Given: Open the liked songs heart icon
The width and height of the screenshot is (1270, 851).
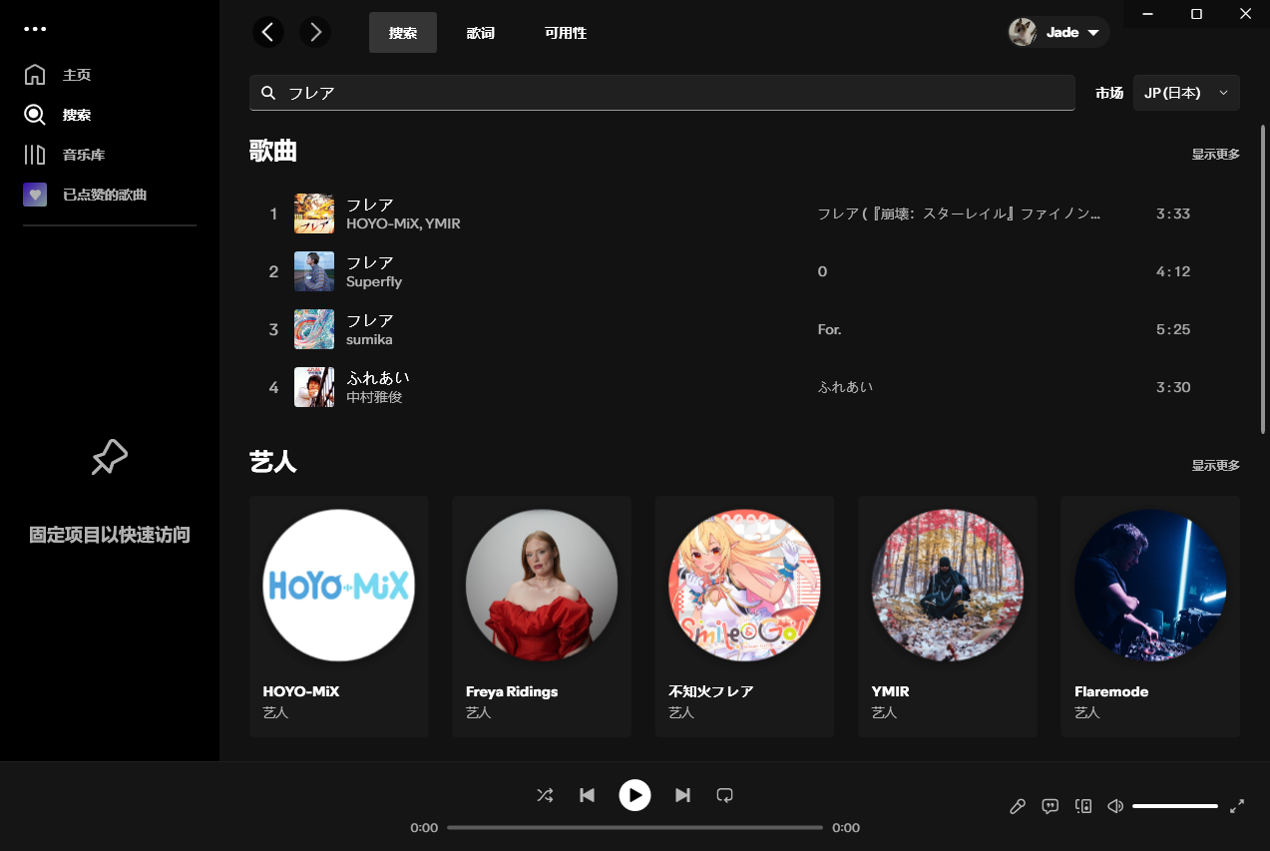Looking at the screenshot, I should coord(35,195).
